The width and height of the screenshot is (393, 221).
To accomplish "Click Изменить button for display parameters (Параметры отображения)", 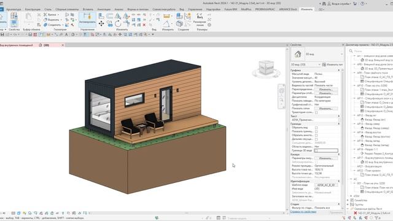I will [326, 93].
